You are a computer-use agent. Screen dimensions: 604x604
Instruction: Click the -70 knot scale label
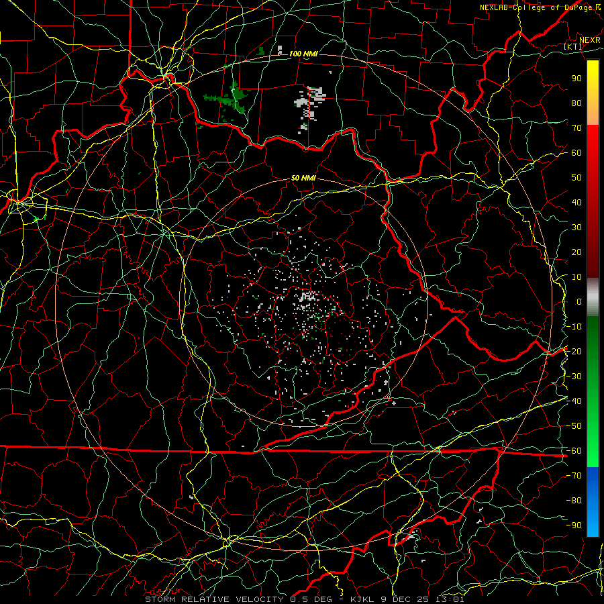(574, 476)
